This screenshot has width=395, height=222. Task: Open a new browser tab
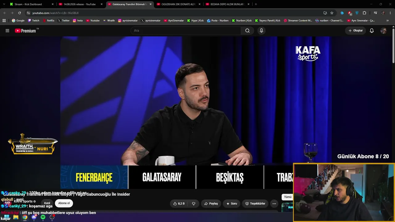click(x=256, y=4)
